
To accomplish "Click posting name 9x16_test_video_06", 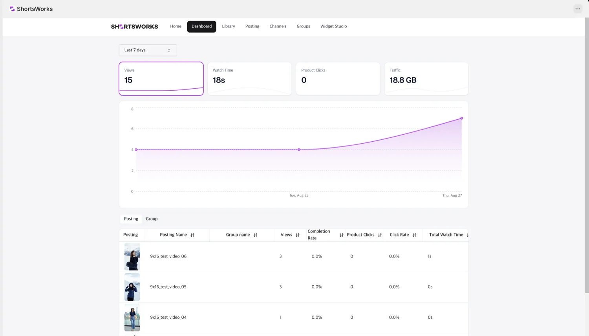I will pos(168,256).
